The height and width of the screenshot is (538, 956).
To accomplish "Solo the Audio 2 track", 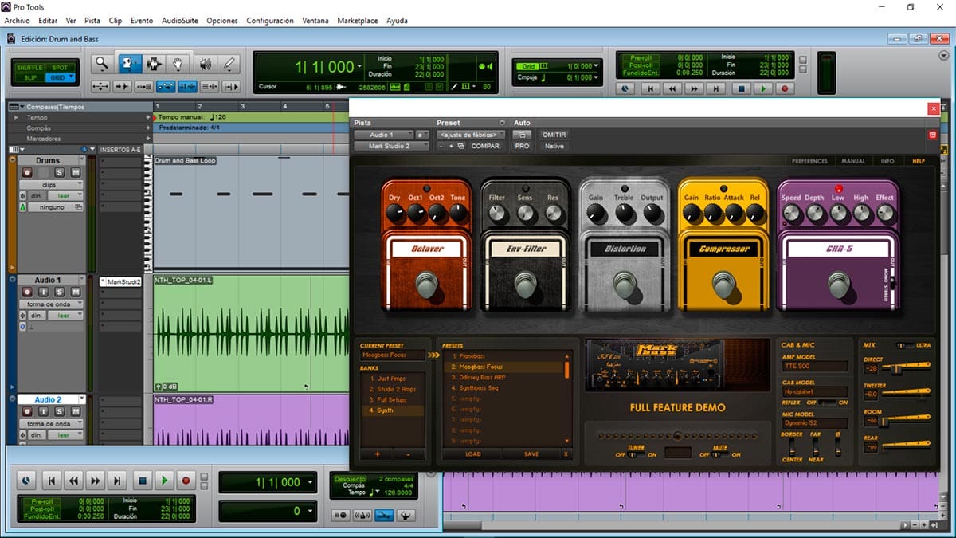I will pyautogui.click(x=59, y=411).
